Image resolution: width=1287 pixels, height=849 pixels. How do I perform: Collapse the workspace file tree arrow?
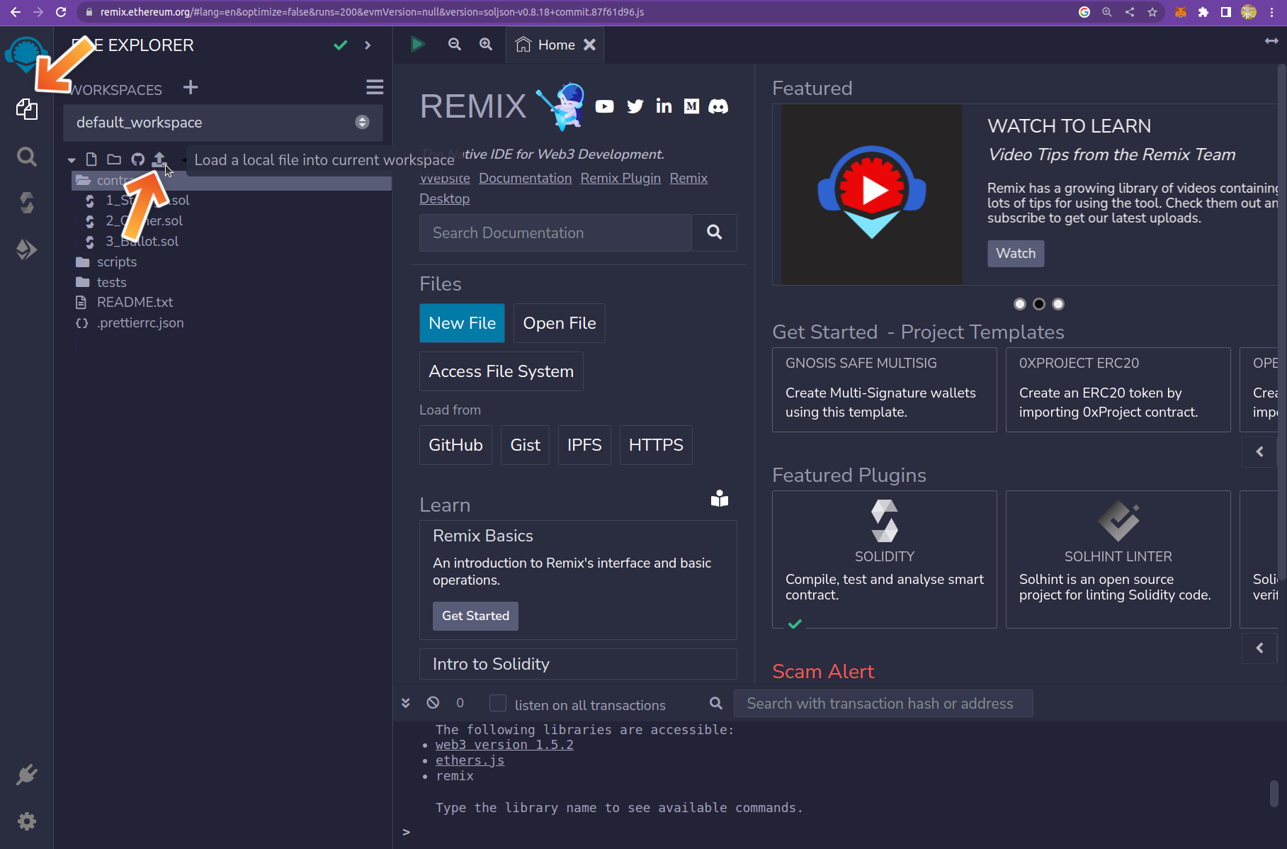[72, 160]
